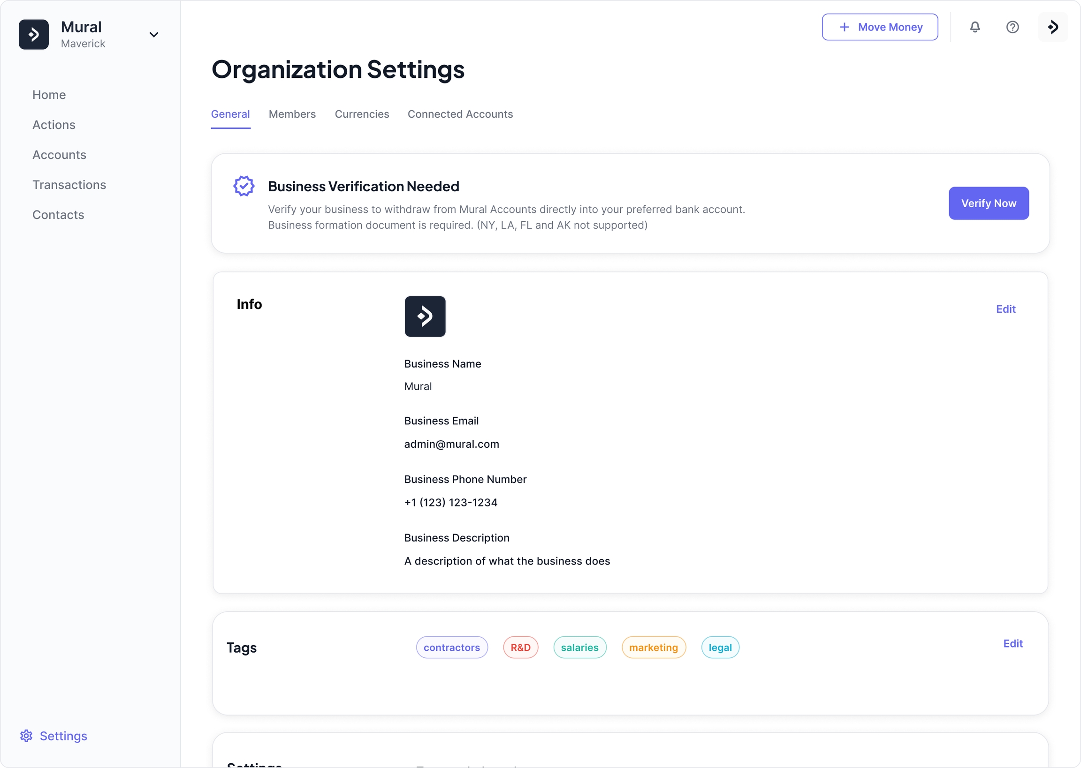
Task: Go to Connected Accounts tab
Action: (x=460, y=114)
